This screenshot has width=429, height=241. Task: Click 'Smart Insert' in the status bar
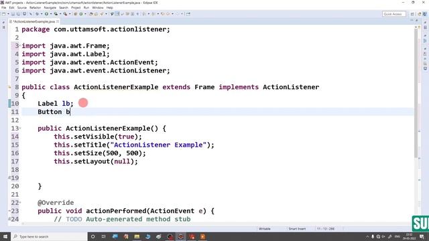(297, 229)
